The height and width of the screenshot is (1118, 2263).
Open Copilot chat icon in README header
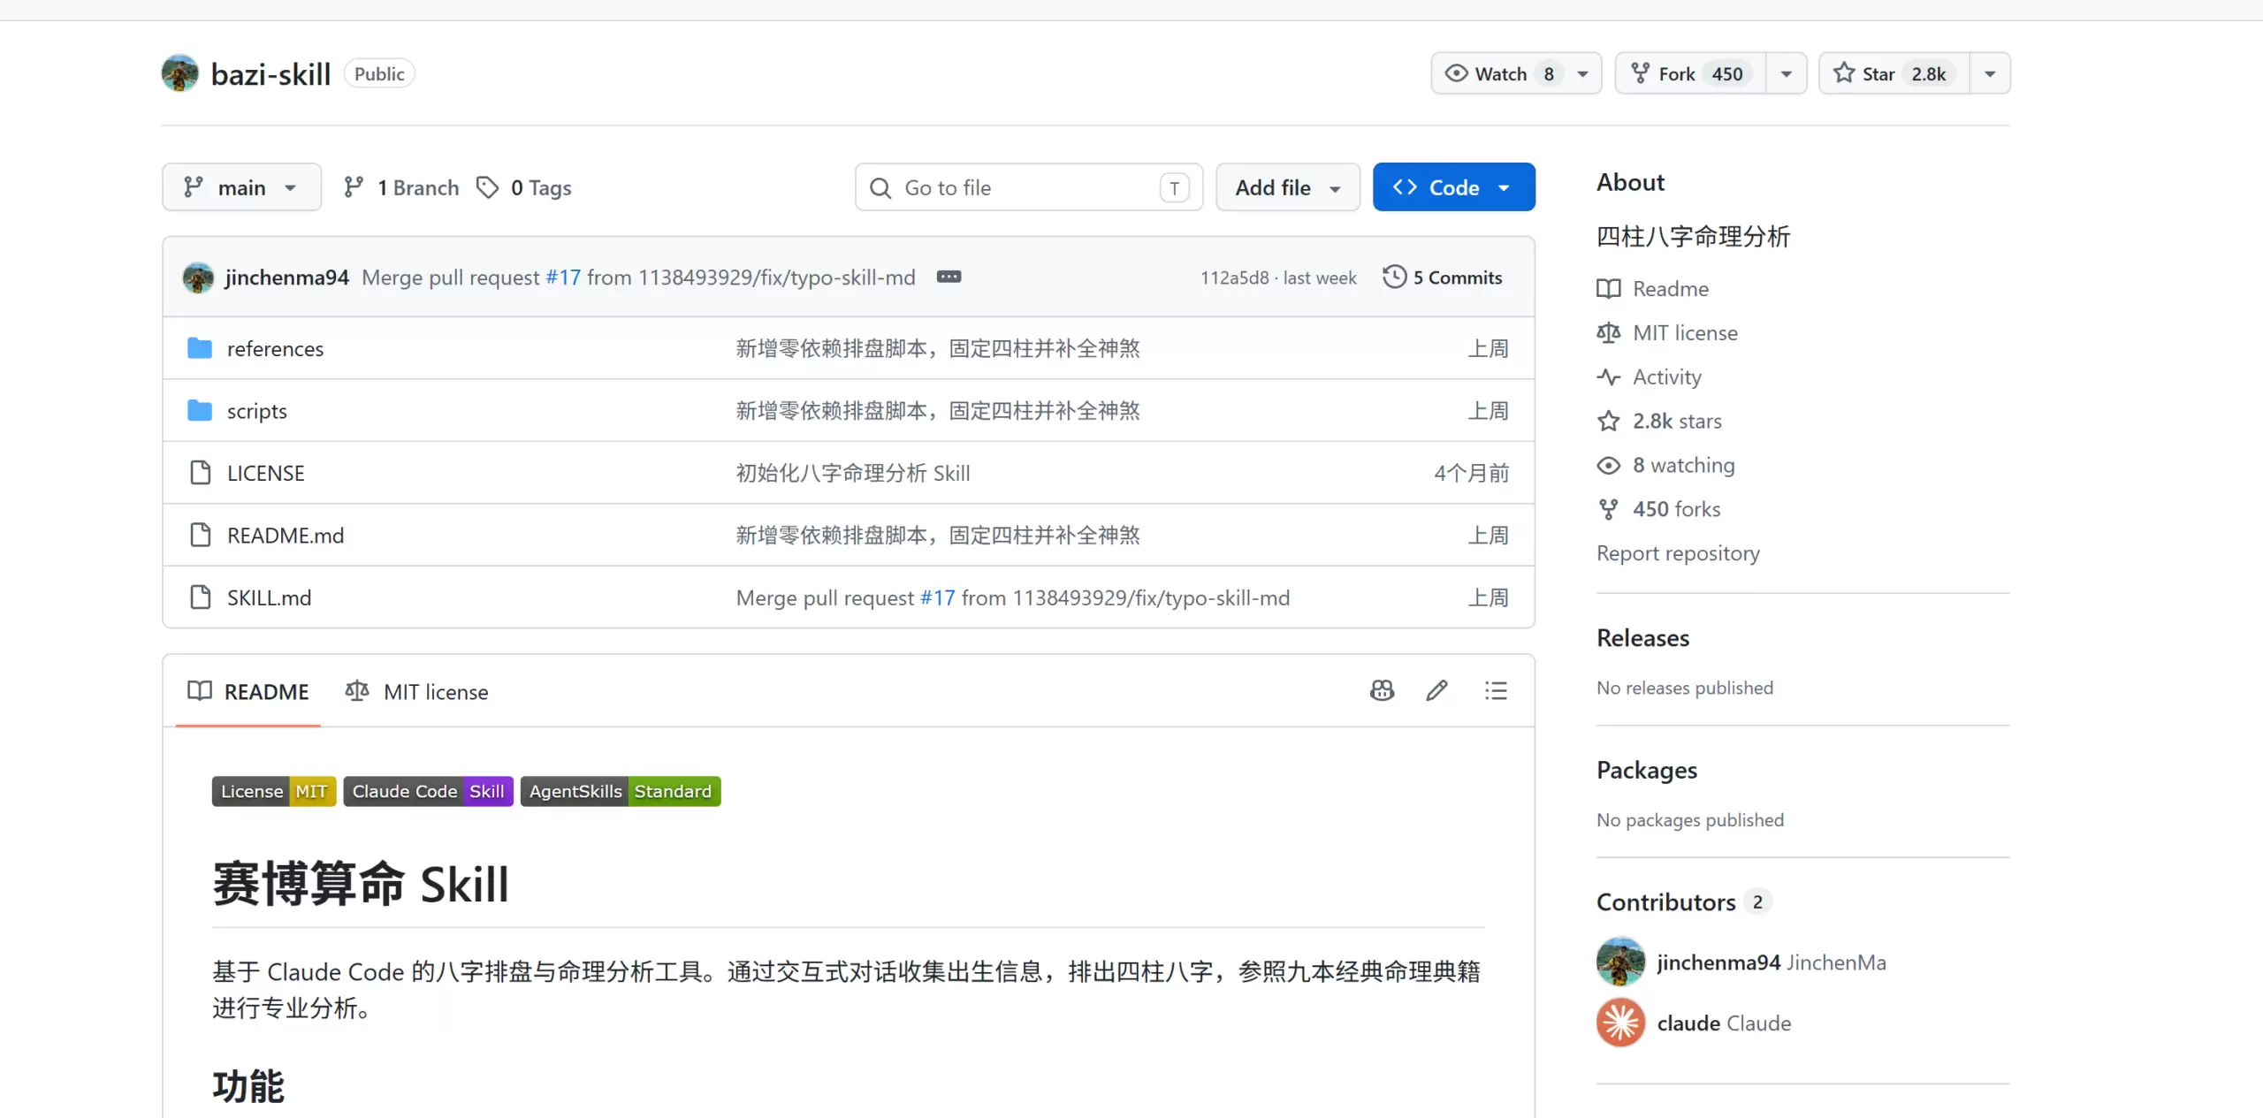pyautogui.click(x=1382, y=691)
